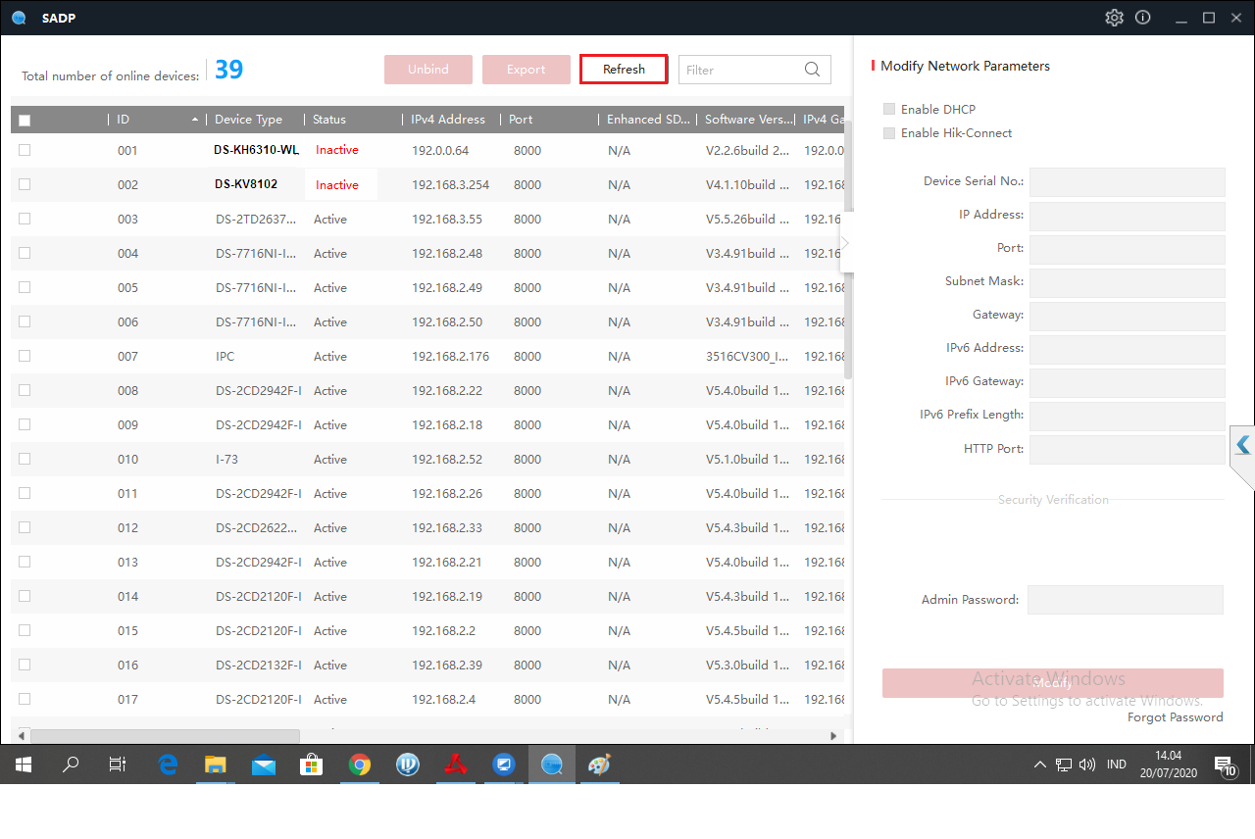Viewport: 1255px width, 839px height.
Task: Sort by ID column using arrow
Action: (x=194, y=120)
